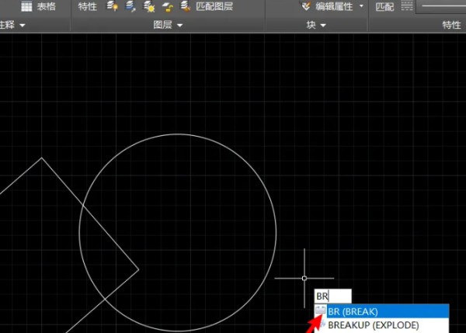This screenshot has width=466, height=333.
Task: Click the command input field containing BR
Action: [332, 296]
